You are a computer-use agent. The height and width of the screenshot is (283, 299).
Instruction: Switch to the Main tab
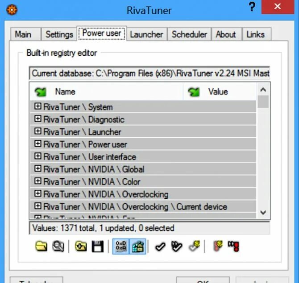(x=25, y=34)
